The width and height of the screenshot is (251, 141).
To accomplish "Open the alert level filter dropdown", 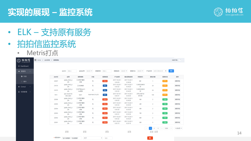I will click(x=124, y=71).
